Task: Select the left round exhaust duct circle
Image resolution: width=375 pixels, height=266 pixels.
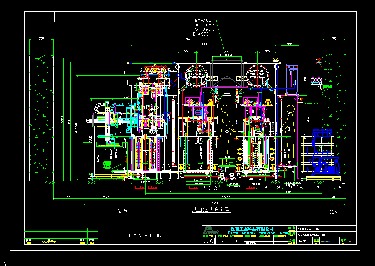Action: (x=196, y=75)
